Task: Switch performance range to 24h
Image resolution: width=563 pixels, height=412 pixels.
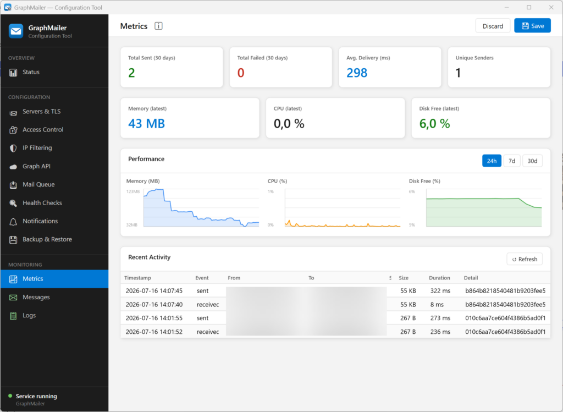Action: pos(492,161)
